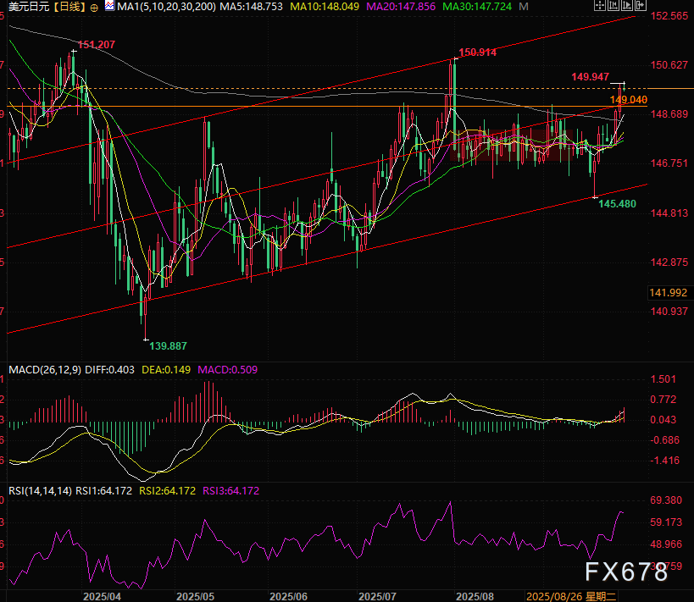The height and width of the screenshot is (602, 694).
Task: Click the 美元日元 symbol name
Action: click(27, 8)
